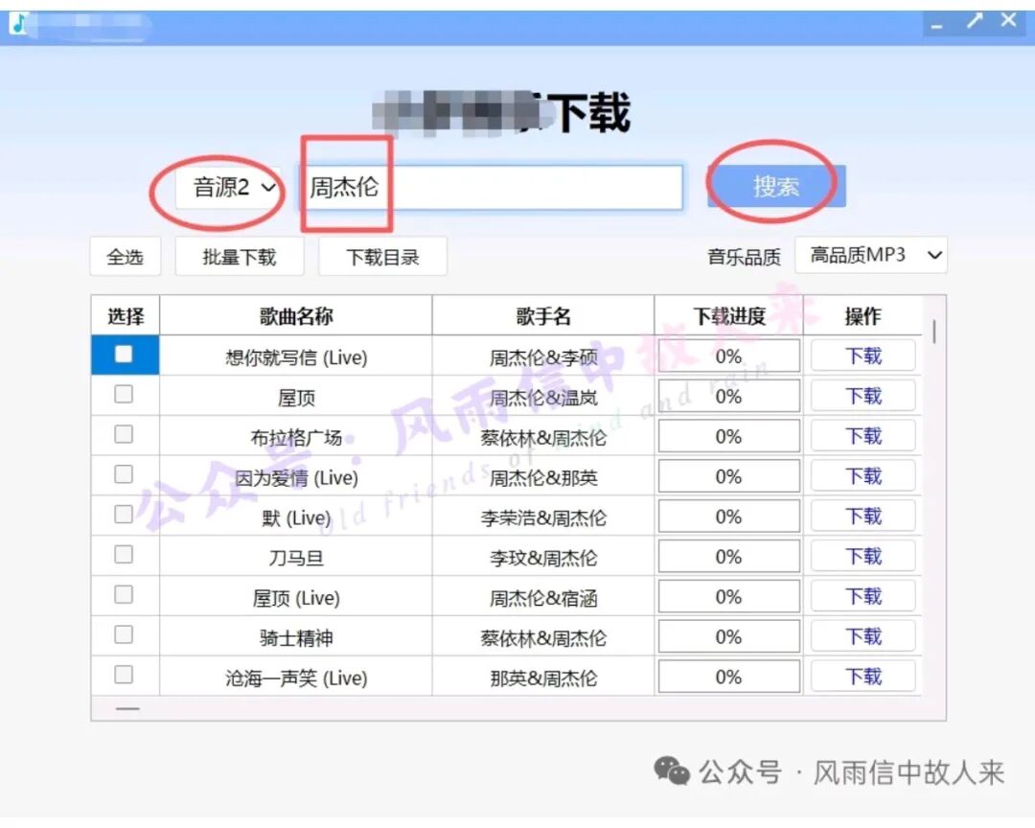The image size is (1035, 828).
Task: Tick the checkbox for 因为爱情 (Live)
Action: 124,474
